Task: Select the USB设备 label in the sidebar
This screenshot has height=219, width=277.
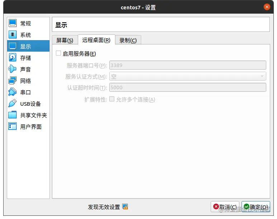Action: click(30, 104)
